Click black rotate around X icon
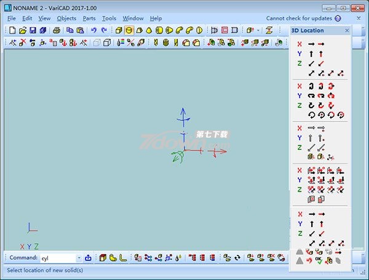This screenshot has width=369, height=280. point(311,86)
